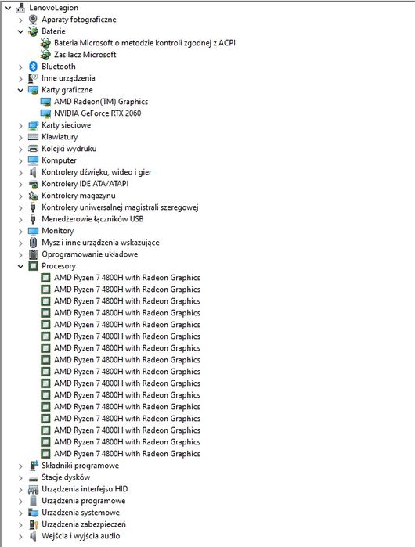Collapse Karty graficzne category
The width and height of the screenshot is (415, 547).
[x=20, y=90]
